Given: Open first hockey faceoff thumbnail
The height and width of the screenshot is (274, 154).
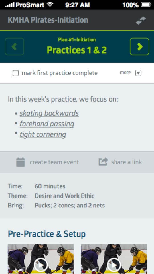Looking at the screenshot, I should 41,259.
